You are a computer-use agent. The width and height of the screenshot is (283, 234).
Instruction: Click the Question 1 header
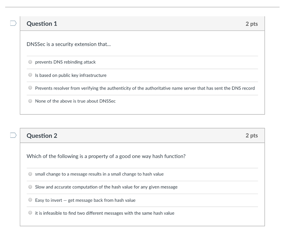[42, 24]
